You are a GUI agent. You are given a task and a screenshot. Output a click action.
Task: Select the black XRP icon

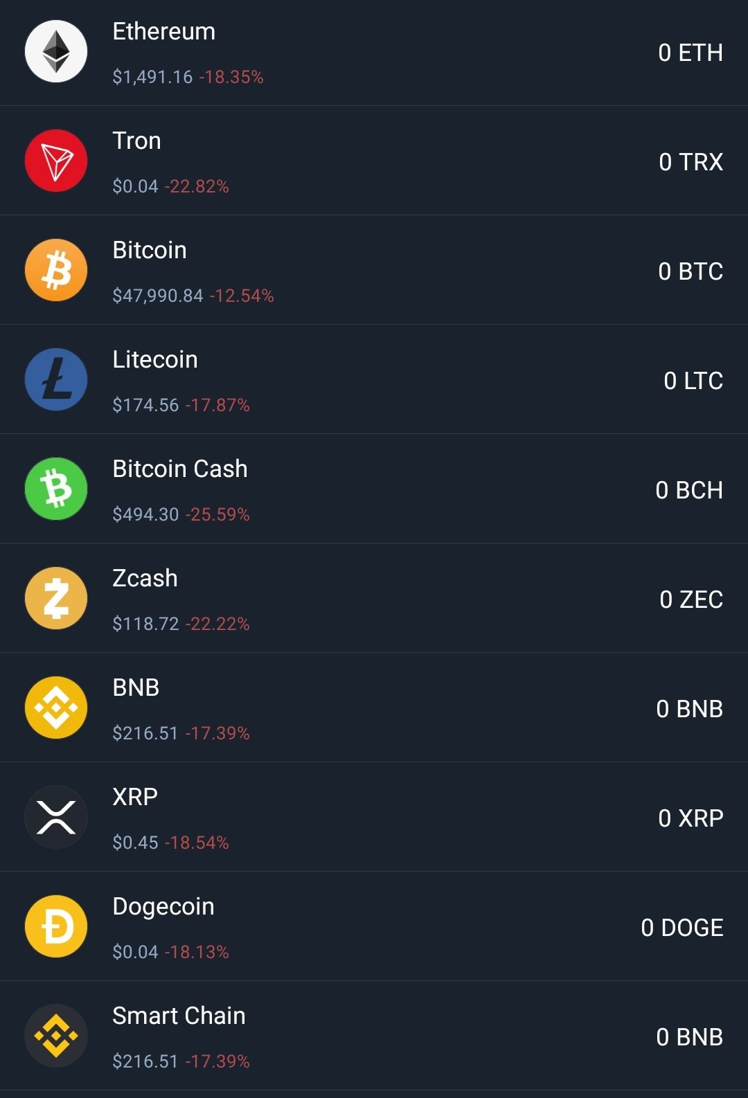click(56, 818)
